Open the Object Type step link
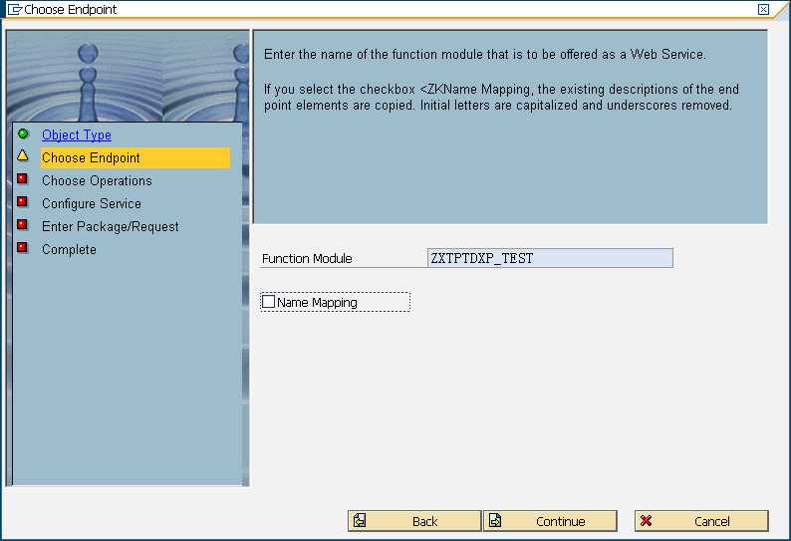The image size is (791, 541). (77, 135)
